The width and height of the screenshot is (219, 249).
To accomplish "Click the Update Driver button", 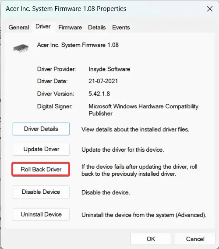I will (41, 149).
